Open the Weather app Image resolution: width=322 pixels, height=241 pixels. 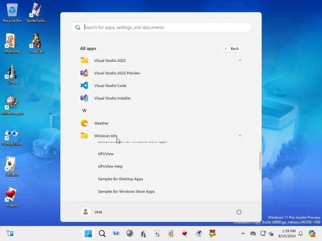161,123
